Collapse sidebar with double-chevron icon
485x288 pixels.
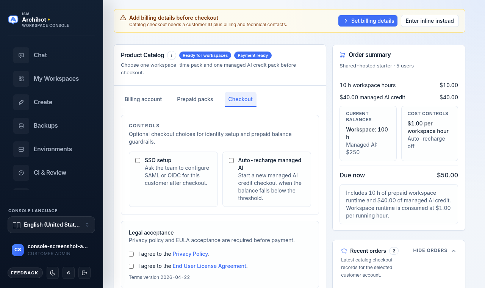coord(69,273)
